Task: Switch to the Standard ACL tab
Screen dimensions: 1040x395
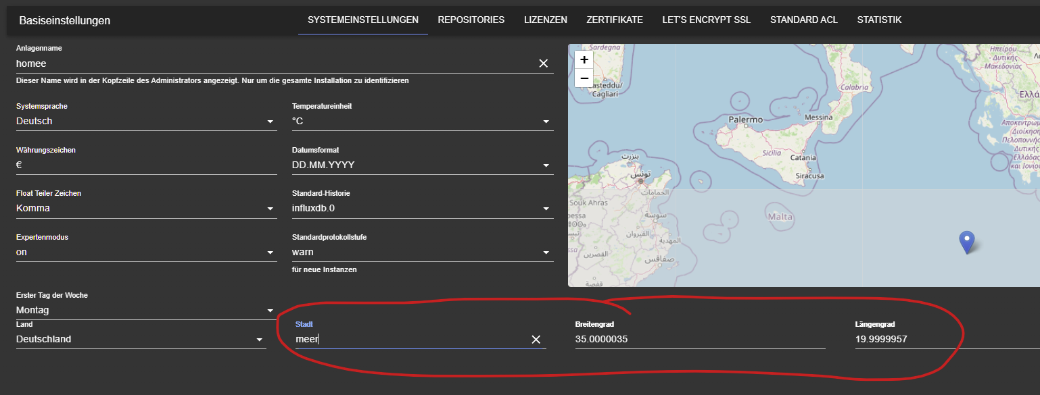Action: coord(804,20)
